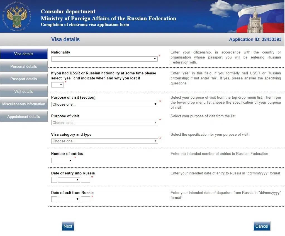Click the Date of exit from Russia label
The width and height of the screenshot is (285, 236).
[72, 193]
